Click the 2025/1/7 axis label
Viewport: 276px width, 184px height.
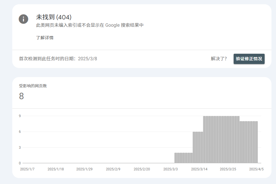28,169
